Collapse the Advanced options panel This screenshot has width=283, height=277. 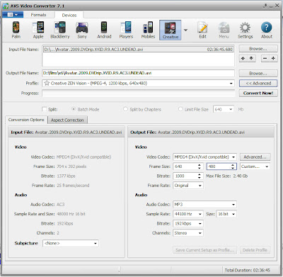click(x=258, y=83)
